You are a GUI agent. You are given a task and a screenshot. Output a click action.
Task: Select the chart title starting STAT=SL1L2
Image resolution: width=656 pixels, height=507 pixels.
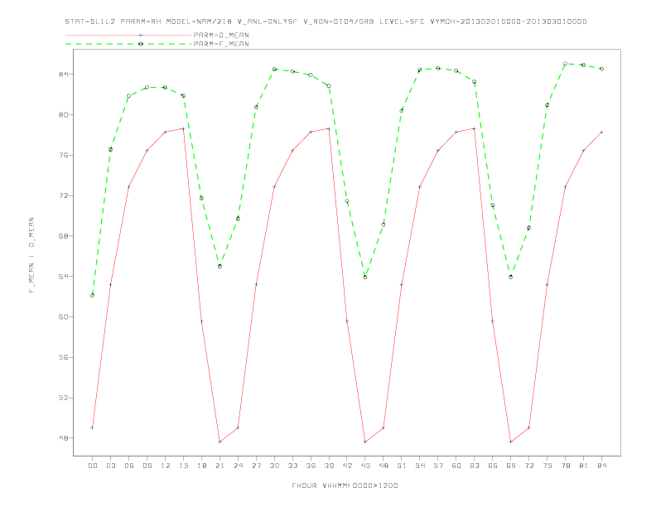tap(326, 22)
